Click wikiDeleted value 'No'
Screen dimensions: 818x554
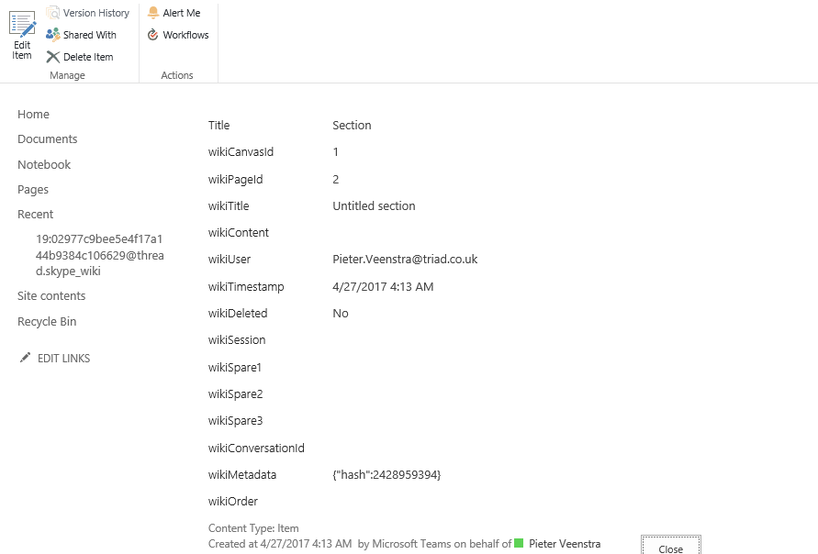coord(341,313)
